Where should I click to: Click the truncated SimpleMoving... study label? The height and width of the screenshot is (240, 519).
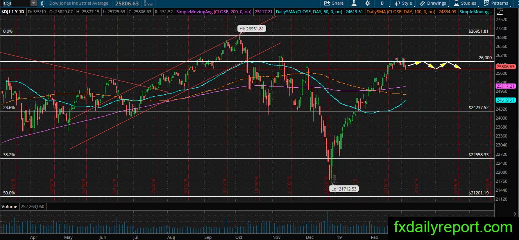click(x=476, y=12)
